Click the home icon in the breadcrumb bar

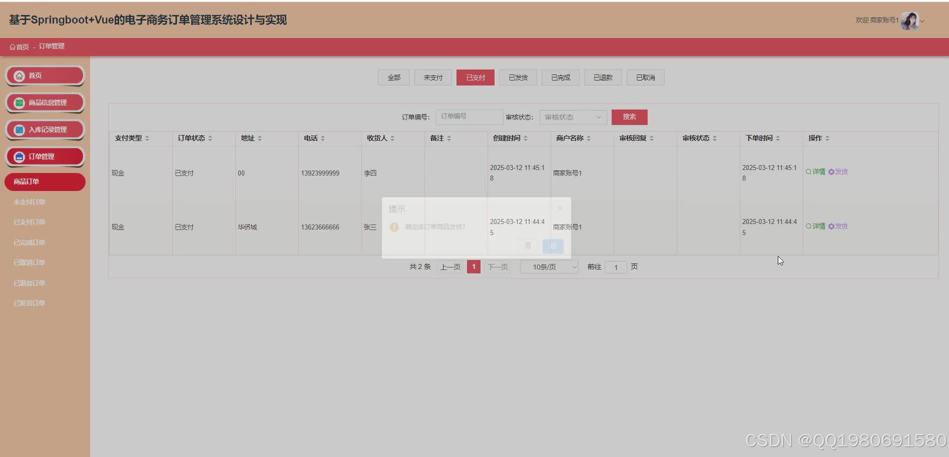point(12,46)
